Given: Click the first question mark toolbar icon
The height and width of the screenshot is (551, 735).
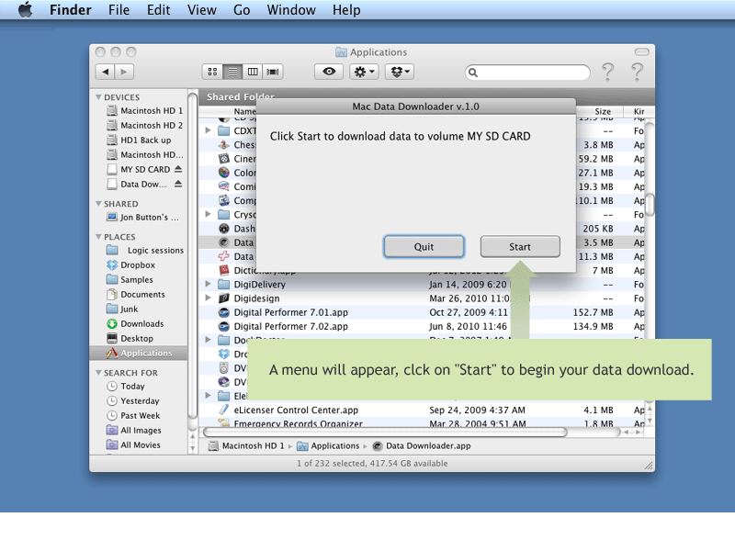Looking at the screenshot, I should pos(608,72).
